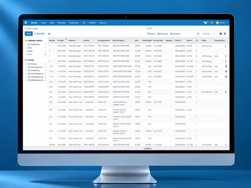Click the '47,970.52' total weight sum
The width and height of the screenshot is (251, 188).
[148, 148]
